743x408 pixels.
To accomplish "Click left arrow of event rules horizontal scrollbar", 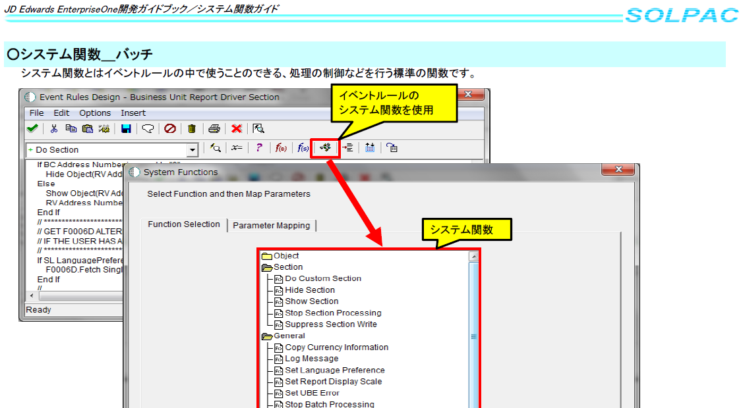I will pyautogui.click(x=32, y=296).
